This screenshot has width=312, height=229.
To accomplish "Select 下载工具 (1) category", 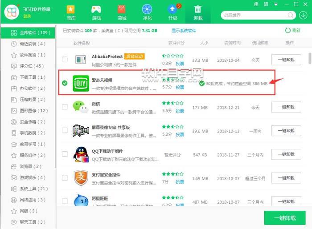I will pyautogui.click(x=28, y=77).
